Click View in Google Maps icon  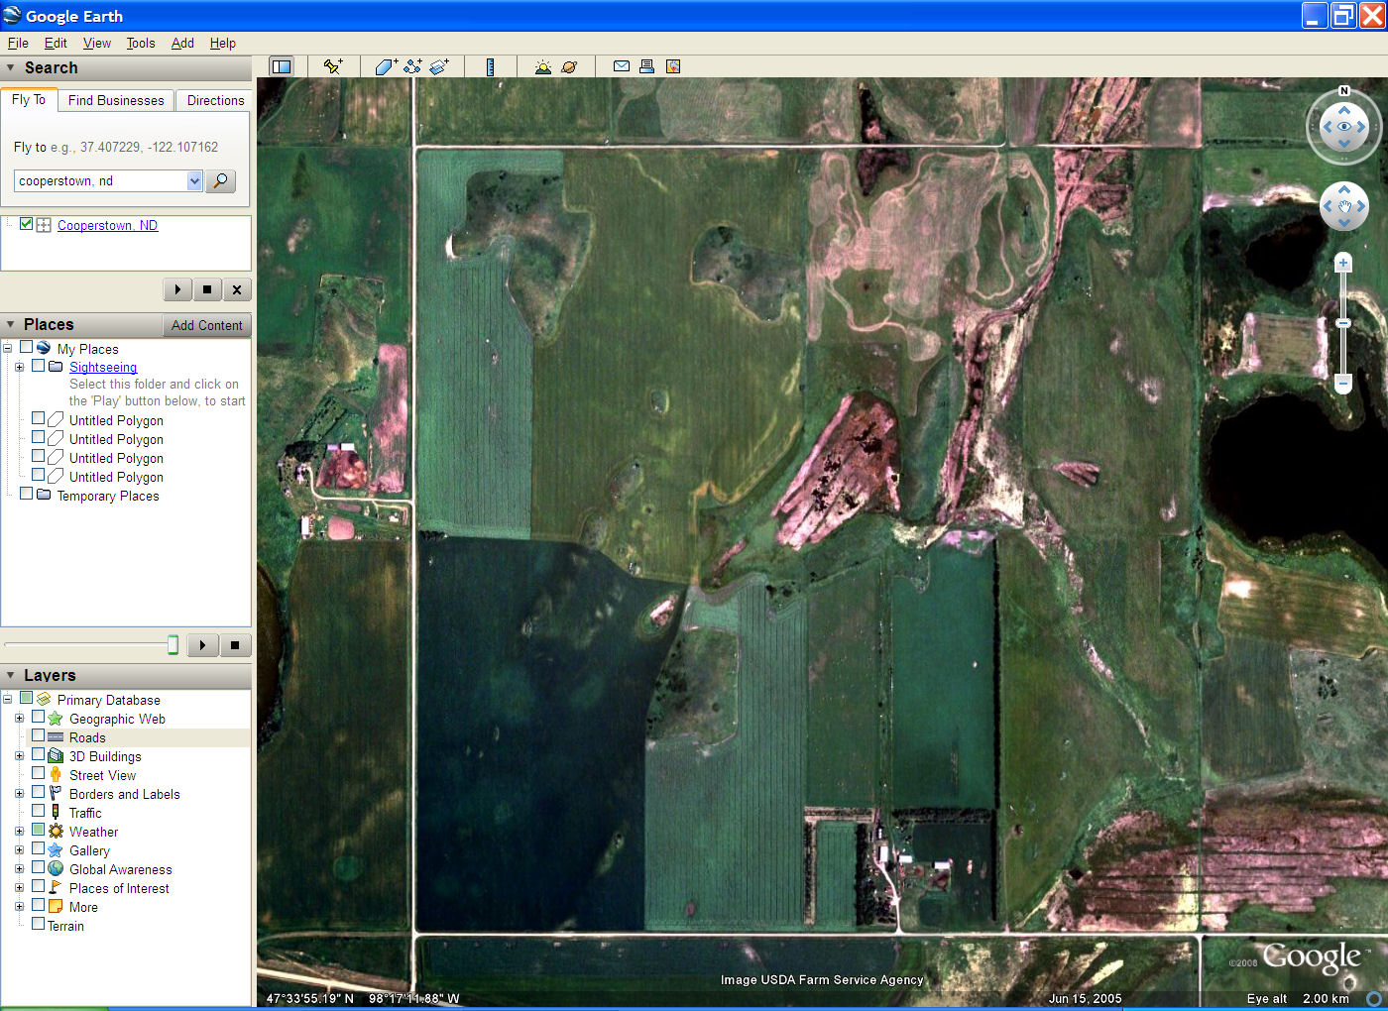(x=673, y=66)
